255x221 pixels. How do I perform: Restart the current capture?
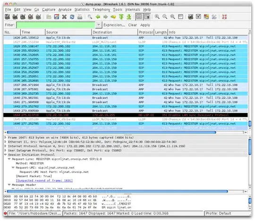point(38,16)
